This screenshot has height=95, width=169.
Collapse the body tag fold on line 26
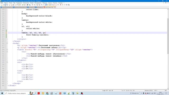pos(7,43)
